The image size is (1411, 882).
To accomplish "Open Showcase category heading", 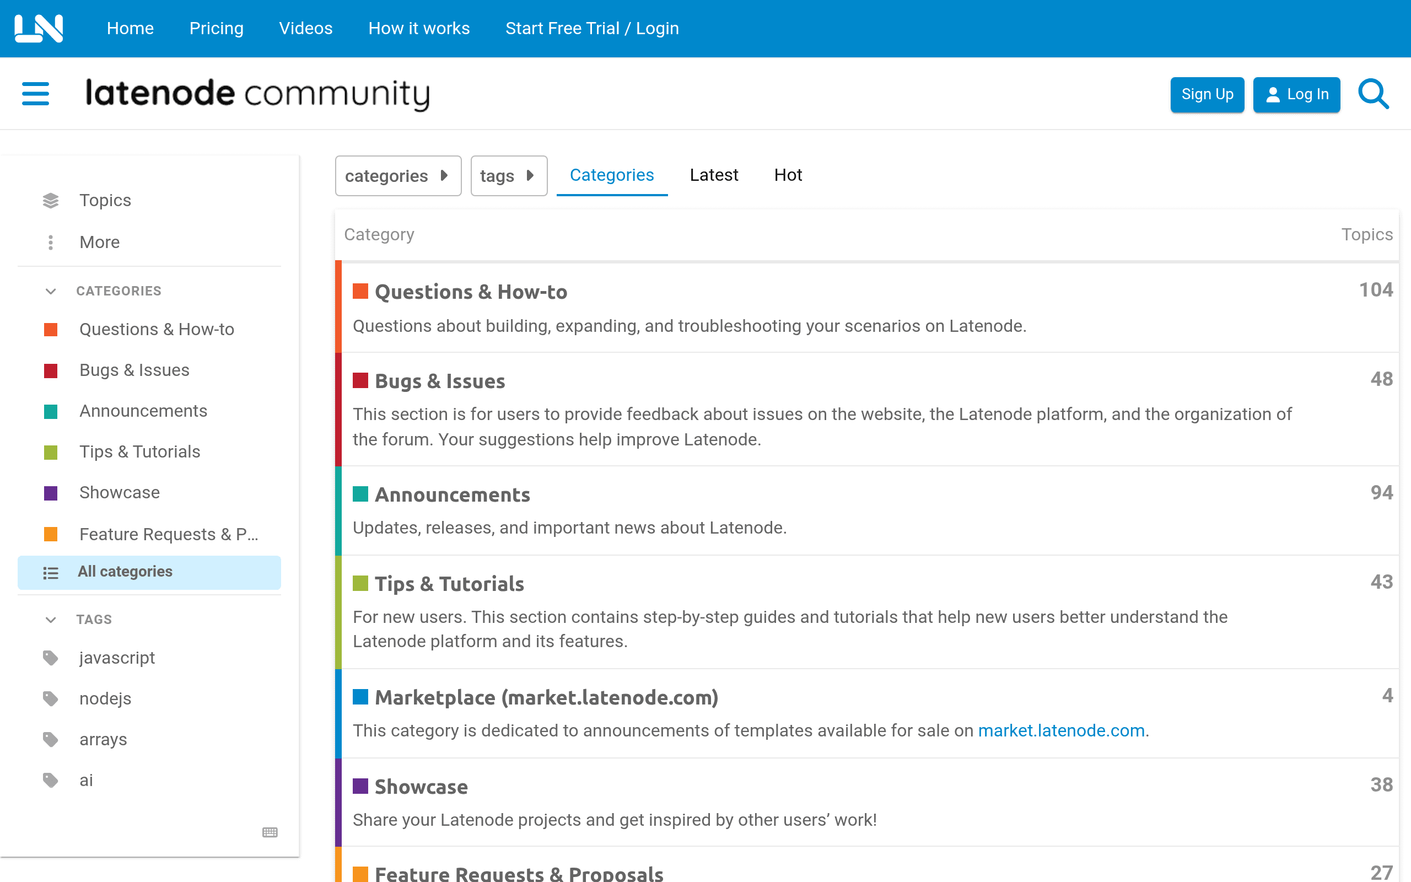I will click(x=421, y=786).
